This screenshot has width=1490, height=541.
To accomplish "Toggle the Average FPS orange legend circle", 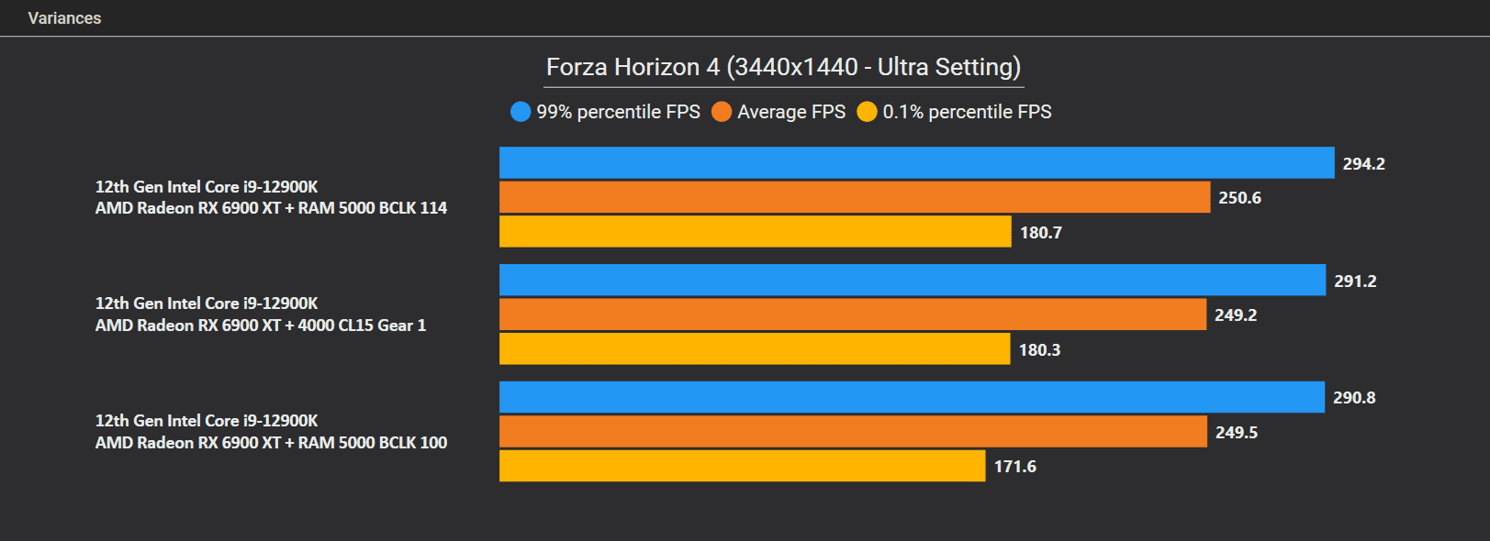I will [722, 112].
